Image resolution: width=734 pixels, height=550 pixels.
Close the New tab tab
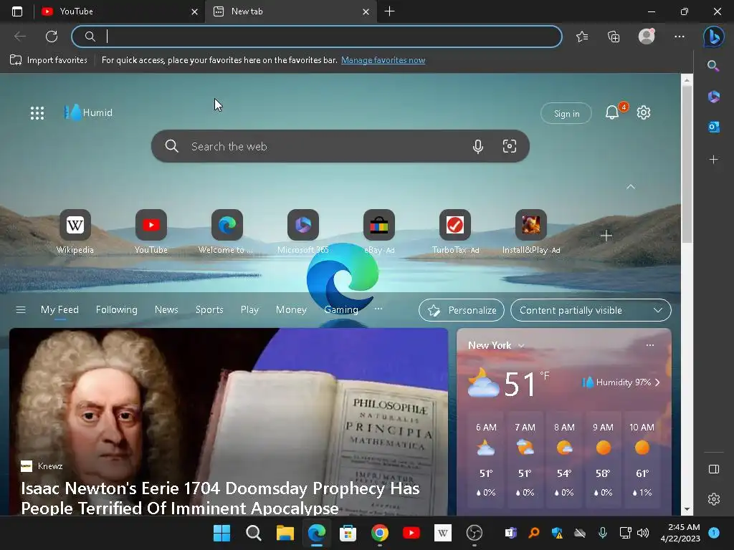(366, 11)
